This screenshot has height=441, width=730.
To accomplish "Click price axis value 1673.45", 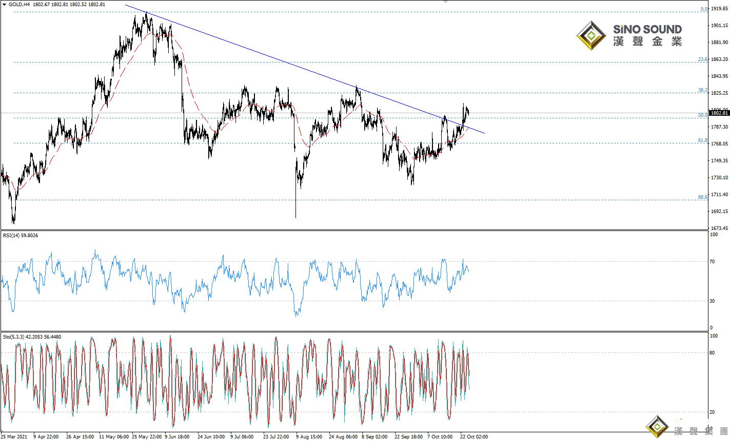I will click(719, 228).
